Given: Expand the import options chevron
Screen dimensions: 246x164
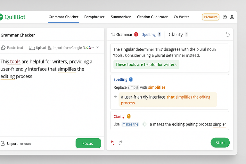Looking at the screenshot, I should point(97,47).
